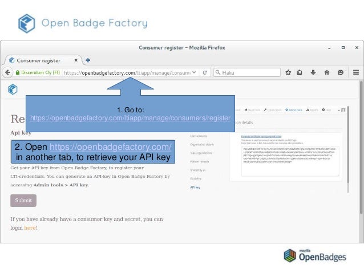
Task: Select Partner network in admin sidebar
Action: pyautogui.click(x=200, y=162)
